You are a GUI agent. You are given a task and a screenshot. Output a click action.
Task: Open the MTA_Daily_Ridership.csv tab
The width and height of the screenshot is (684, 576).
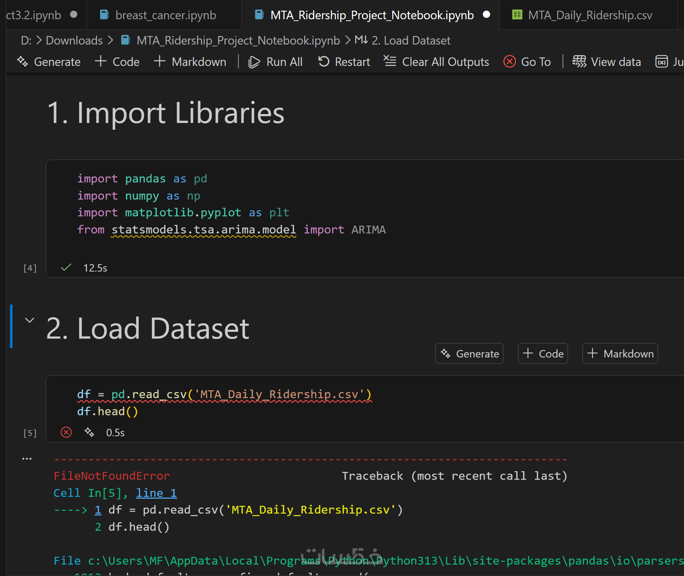click(590, 15)
